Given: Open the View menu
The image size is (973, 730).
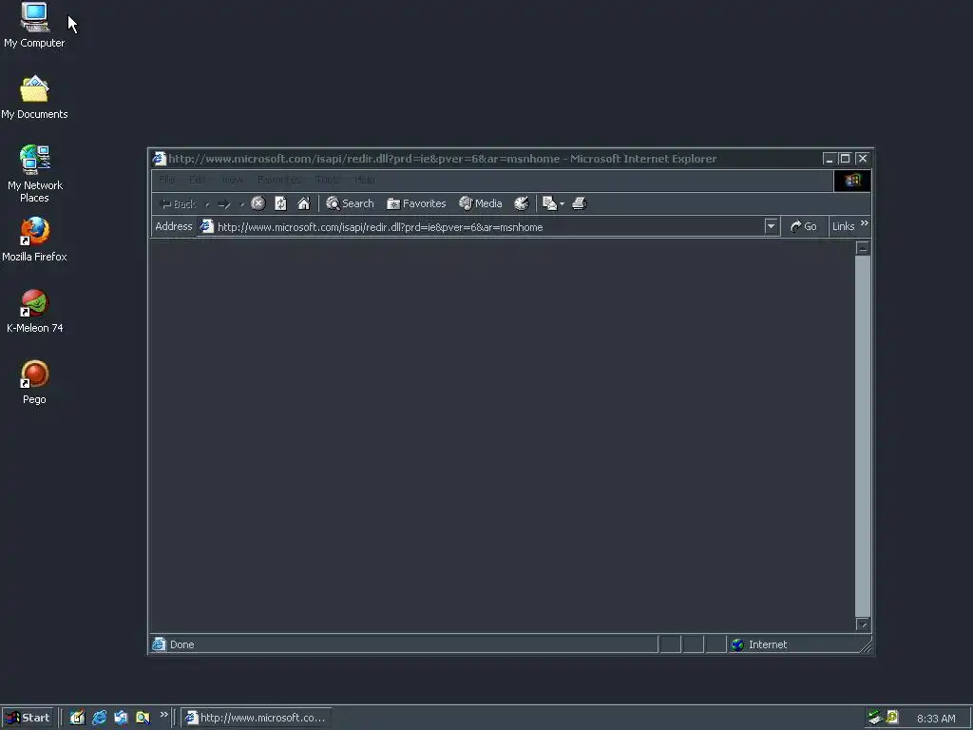Looking at the screenshot, I should [x=232, y=180].
